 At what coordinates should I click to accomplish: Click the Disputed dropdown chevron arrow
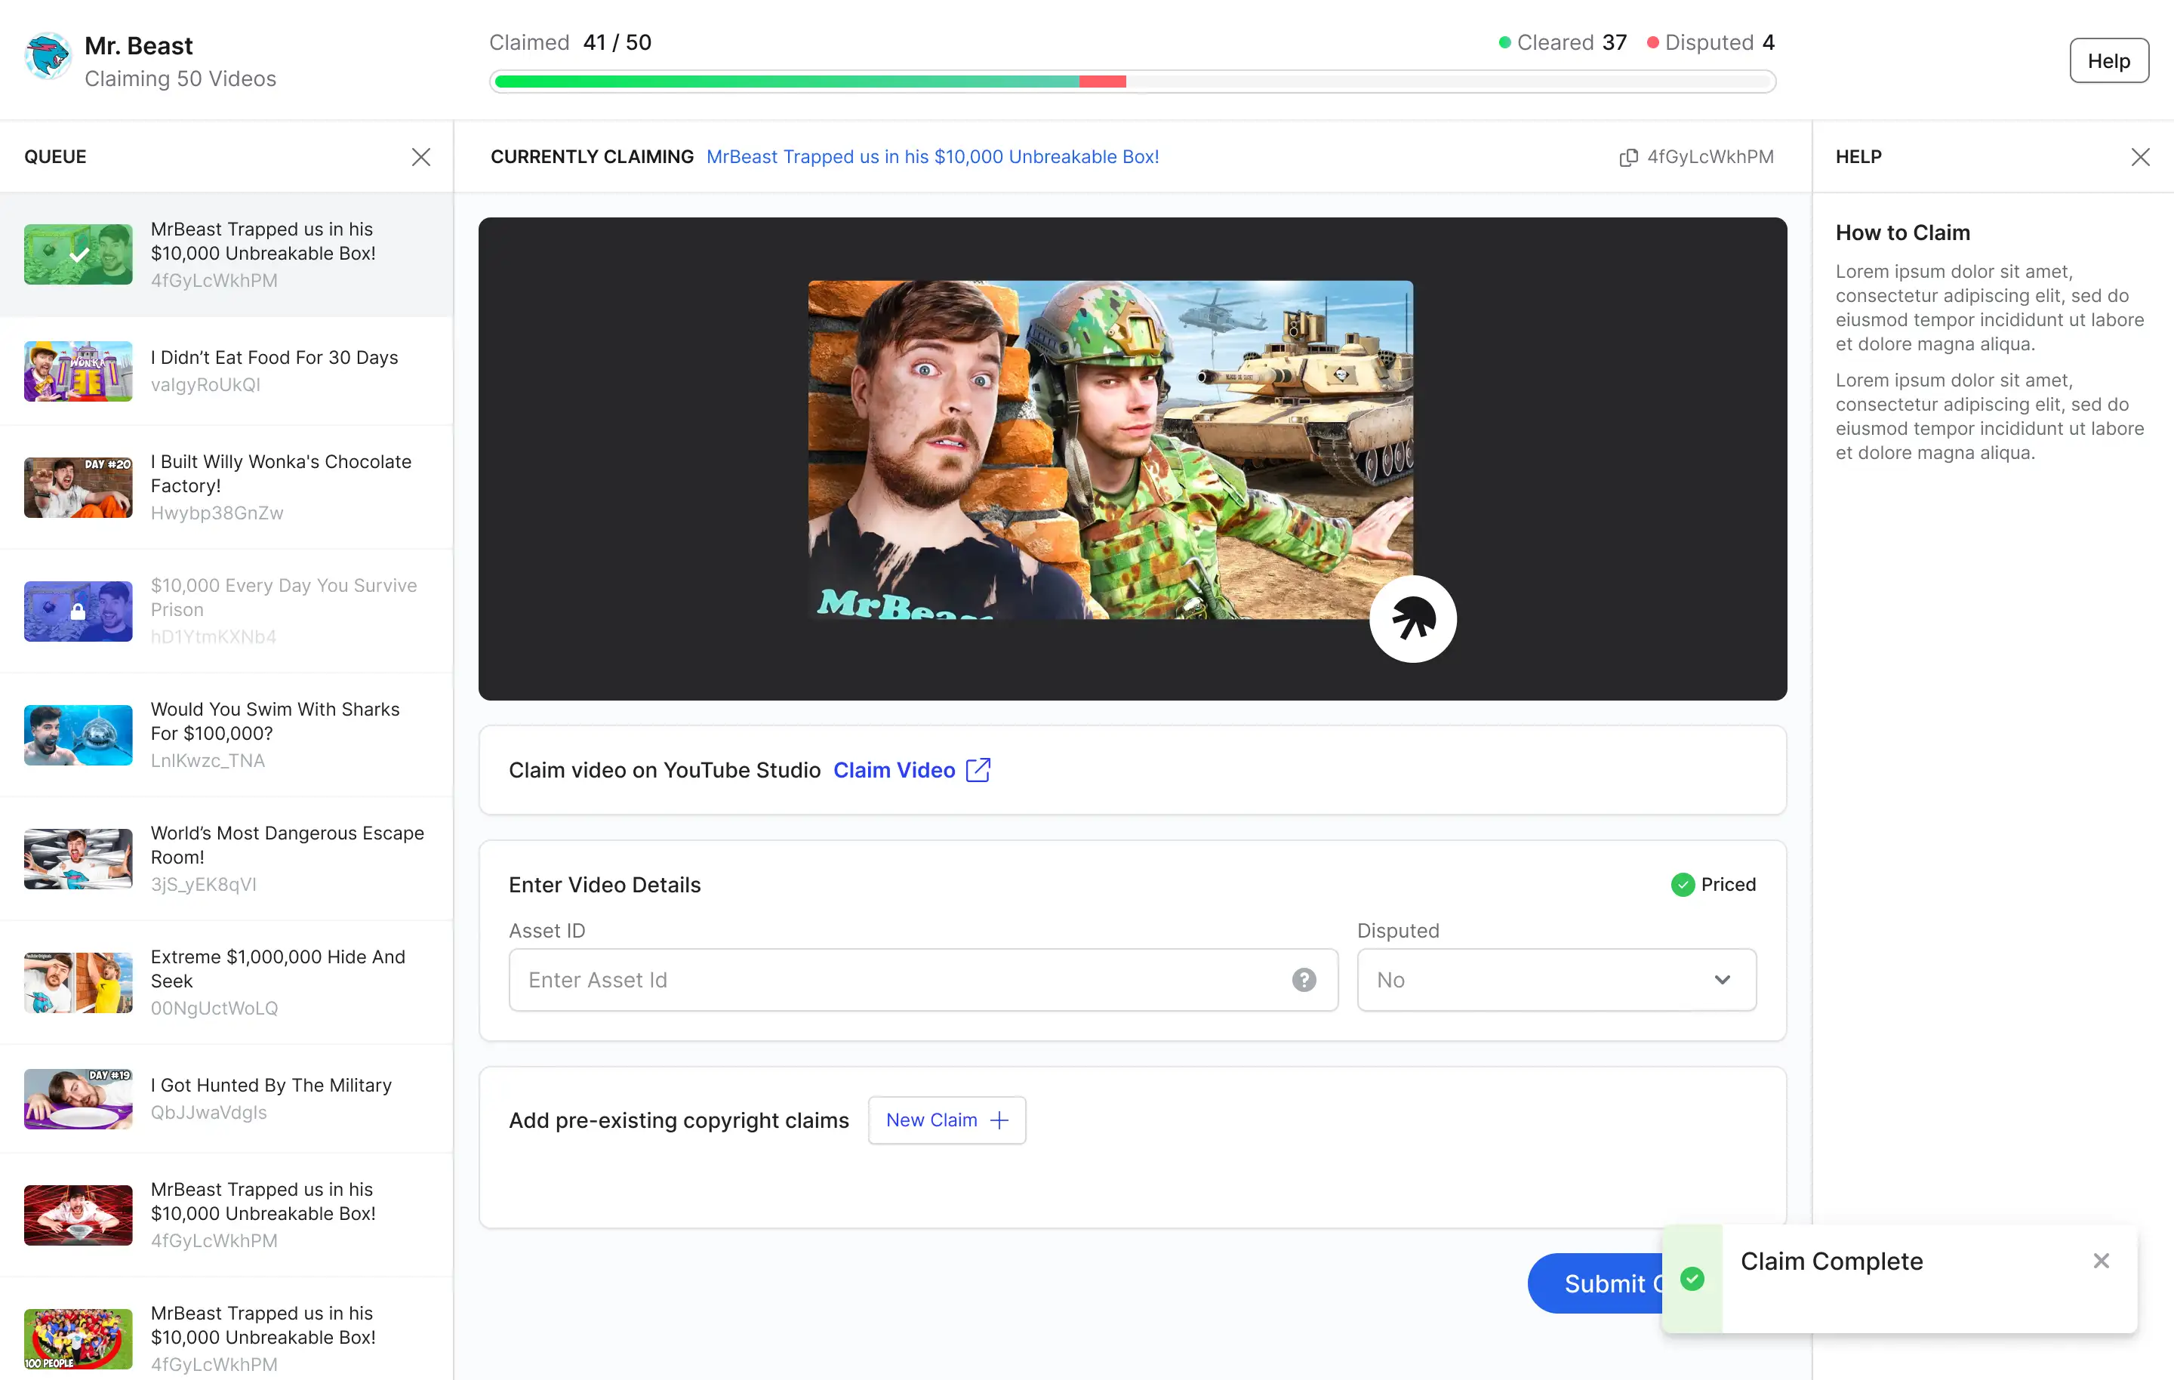(x=1722, y=980)
